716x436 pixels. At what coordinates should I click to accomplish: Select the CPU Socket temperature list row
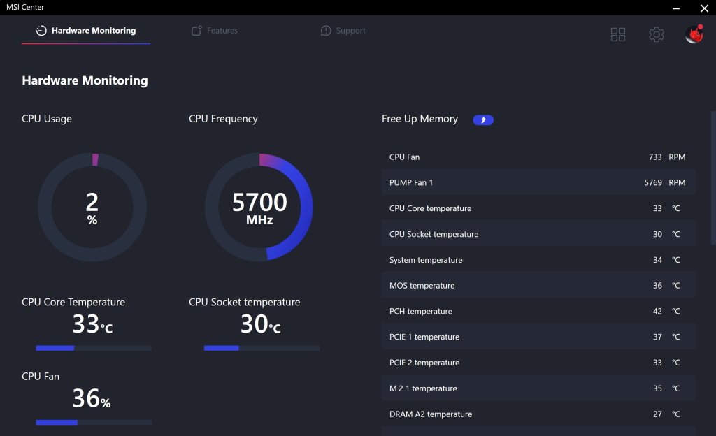(x=538, y=234)
